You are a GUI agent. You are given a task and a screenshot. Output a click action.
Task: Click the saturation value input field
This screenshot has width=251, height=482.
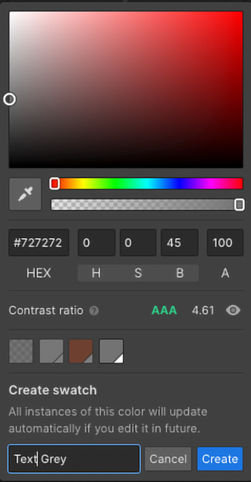(138, 242)
